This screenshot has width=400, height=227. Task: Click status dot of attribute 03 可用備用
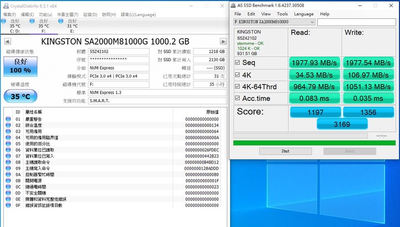coord(8,131)
